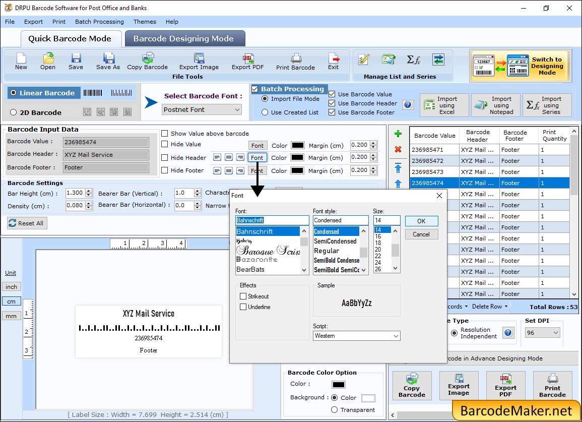Select Import File Mode option
The height and width of the screenshot is (422, 582).
click(265, 99)
